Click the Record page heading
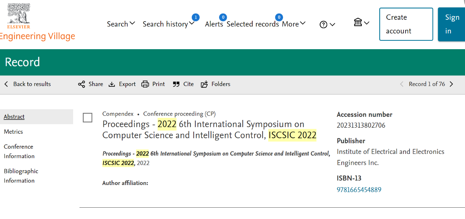 click(22, 62)
